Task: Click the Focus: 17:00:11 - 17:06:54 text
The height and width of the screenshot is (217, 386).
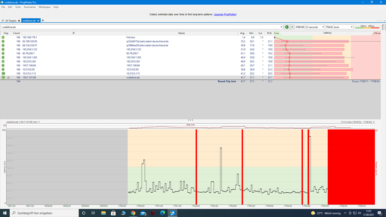Action: coord(366,81)
